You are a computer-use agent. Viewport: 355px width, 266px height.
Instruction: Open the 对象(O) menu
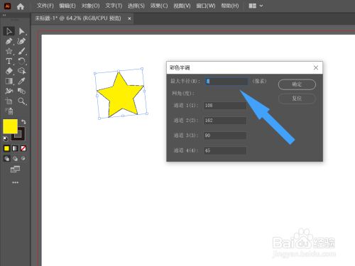(90, 6)
